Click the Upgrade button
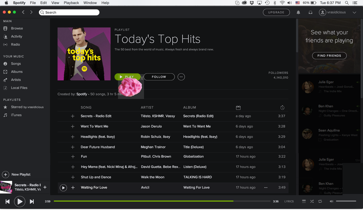 [x=276, y=12]
